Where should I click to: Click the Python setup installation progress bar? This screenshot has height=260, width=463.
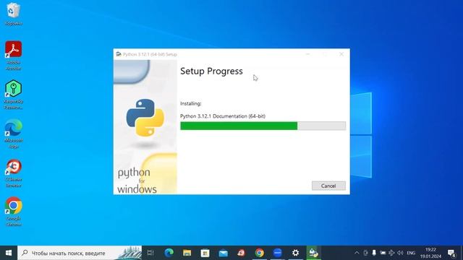point(263,126)
